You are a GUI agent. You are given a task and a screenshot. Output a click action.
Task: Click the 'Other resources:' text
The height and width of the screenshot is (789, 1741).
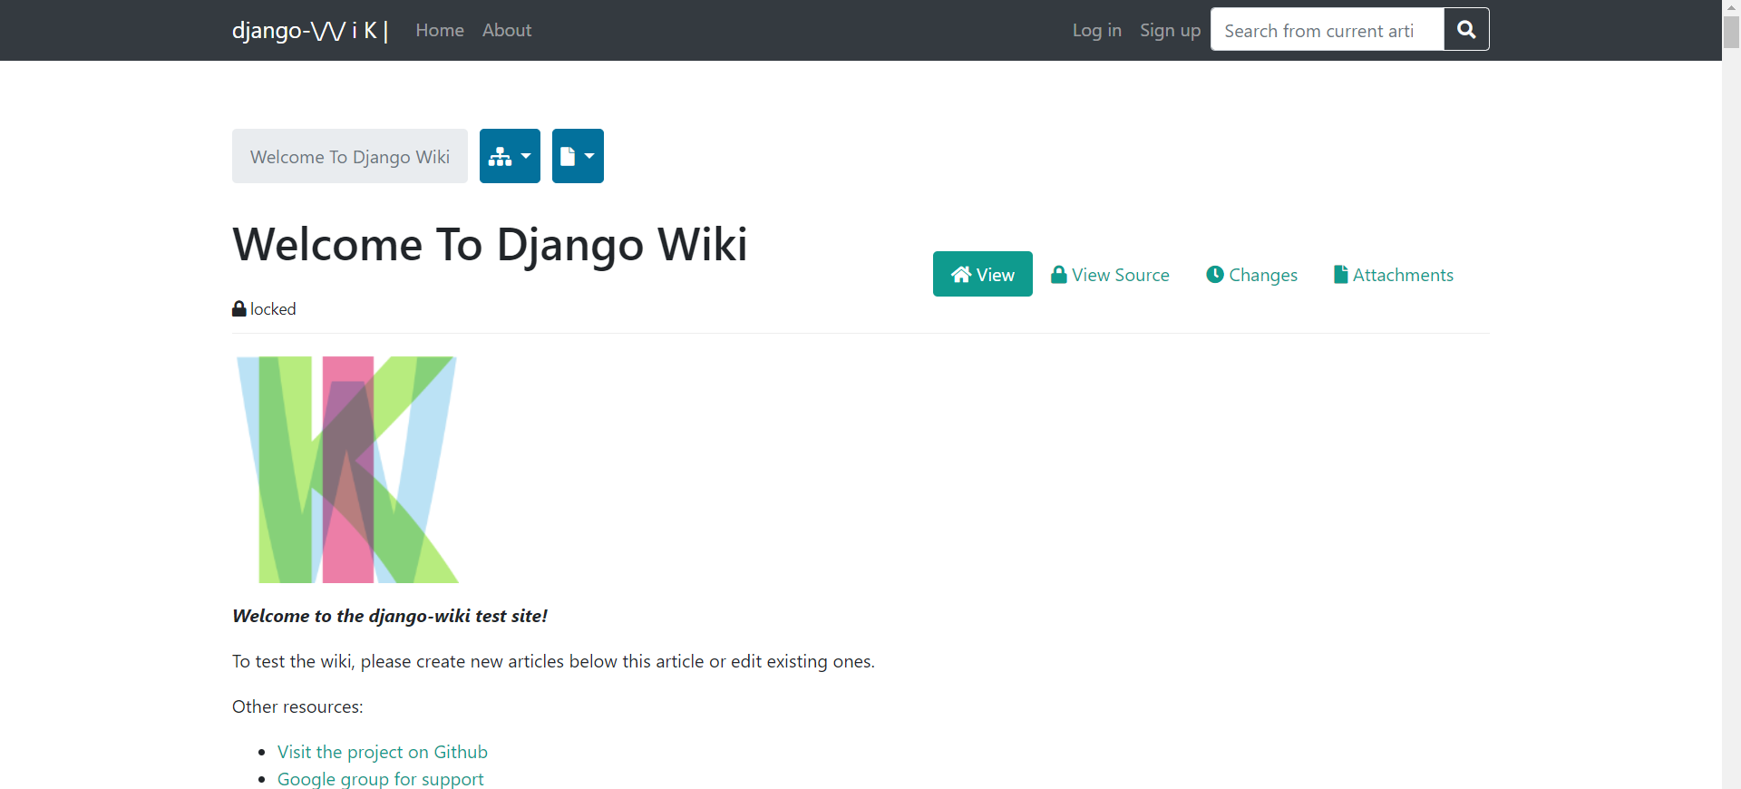click(297, 706)
